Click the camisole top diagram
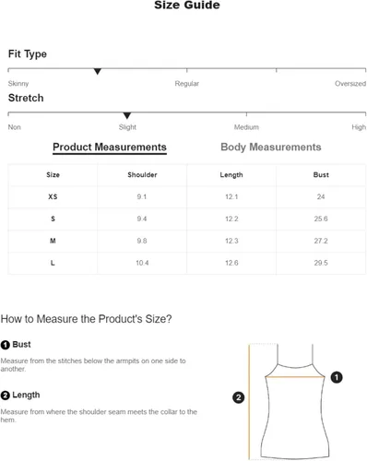The width and height of the screenshot is (367, 461). click(295, 402)
